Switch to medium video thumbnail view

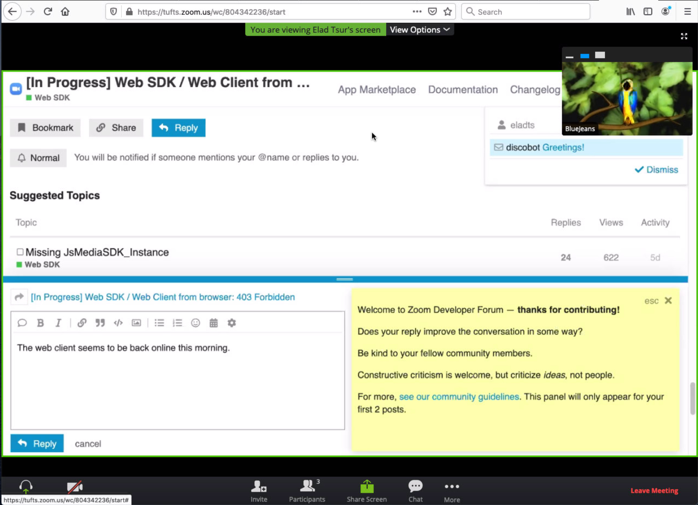tap(584, 56)
